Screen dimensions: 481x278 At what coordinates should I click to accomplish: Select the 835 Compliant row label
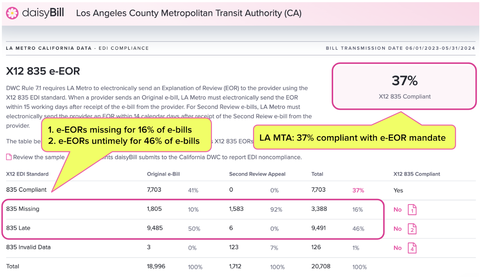[26, 190]
